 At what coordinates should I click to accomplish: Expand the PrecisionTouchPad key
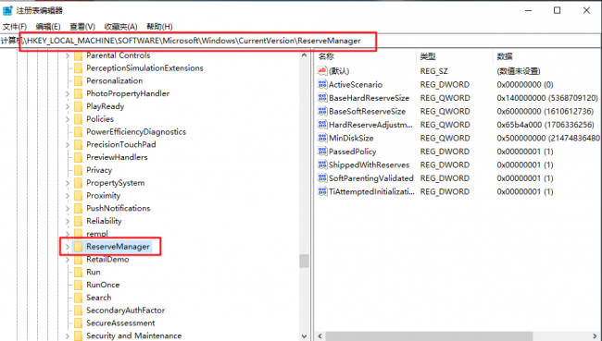(x=68, y=145)
